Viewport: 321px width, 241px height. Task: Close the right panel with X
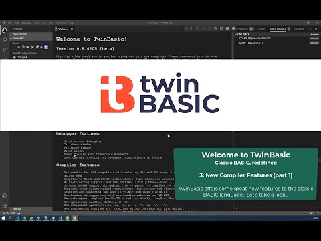[316, 29]
